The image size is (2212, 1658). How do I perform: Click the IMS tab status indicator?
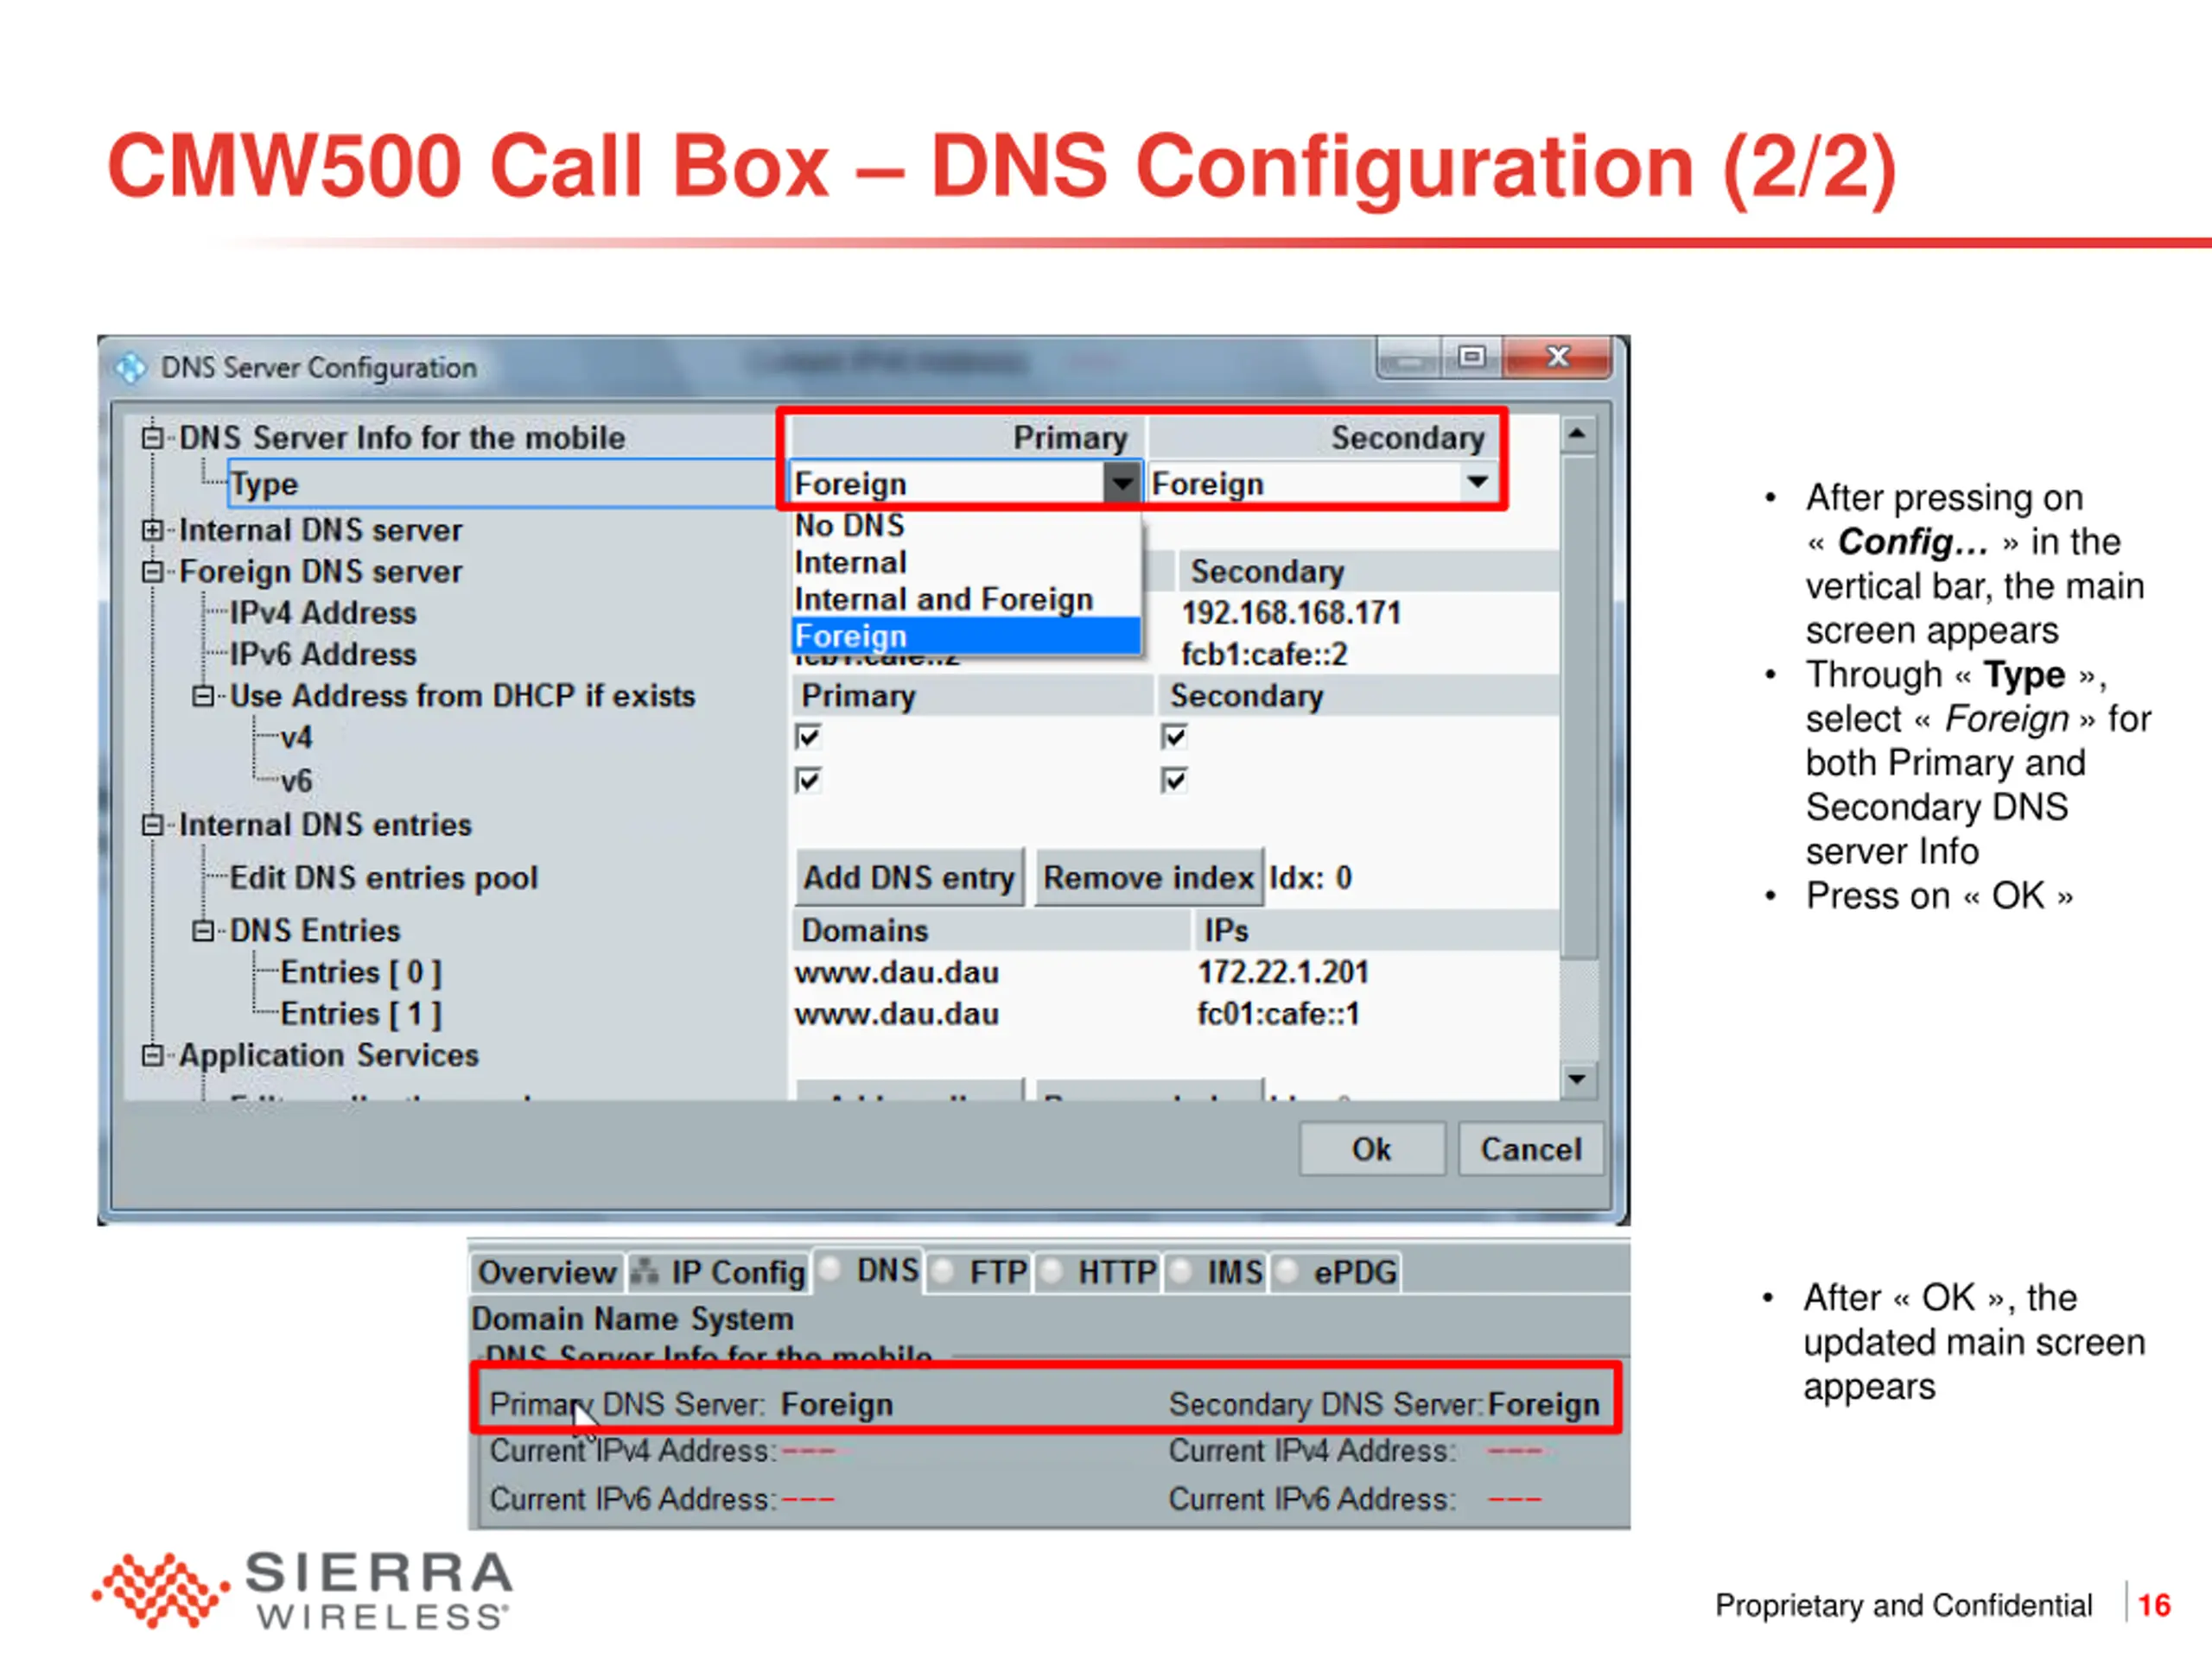click(x=1181, y=1271)
